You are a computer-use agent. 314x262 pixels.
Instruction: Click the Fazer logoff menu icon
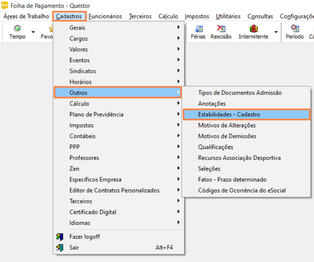[60, 237]
